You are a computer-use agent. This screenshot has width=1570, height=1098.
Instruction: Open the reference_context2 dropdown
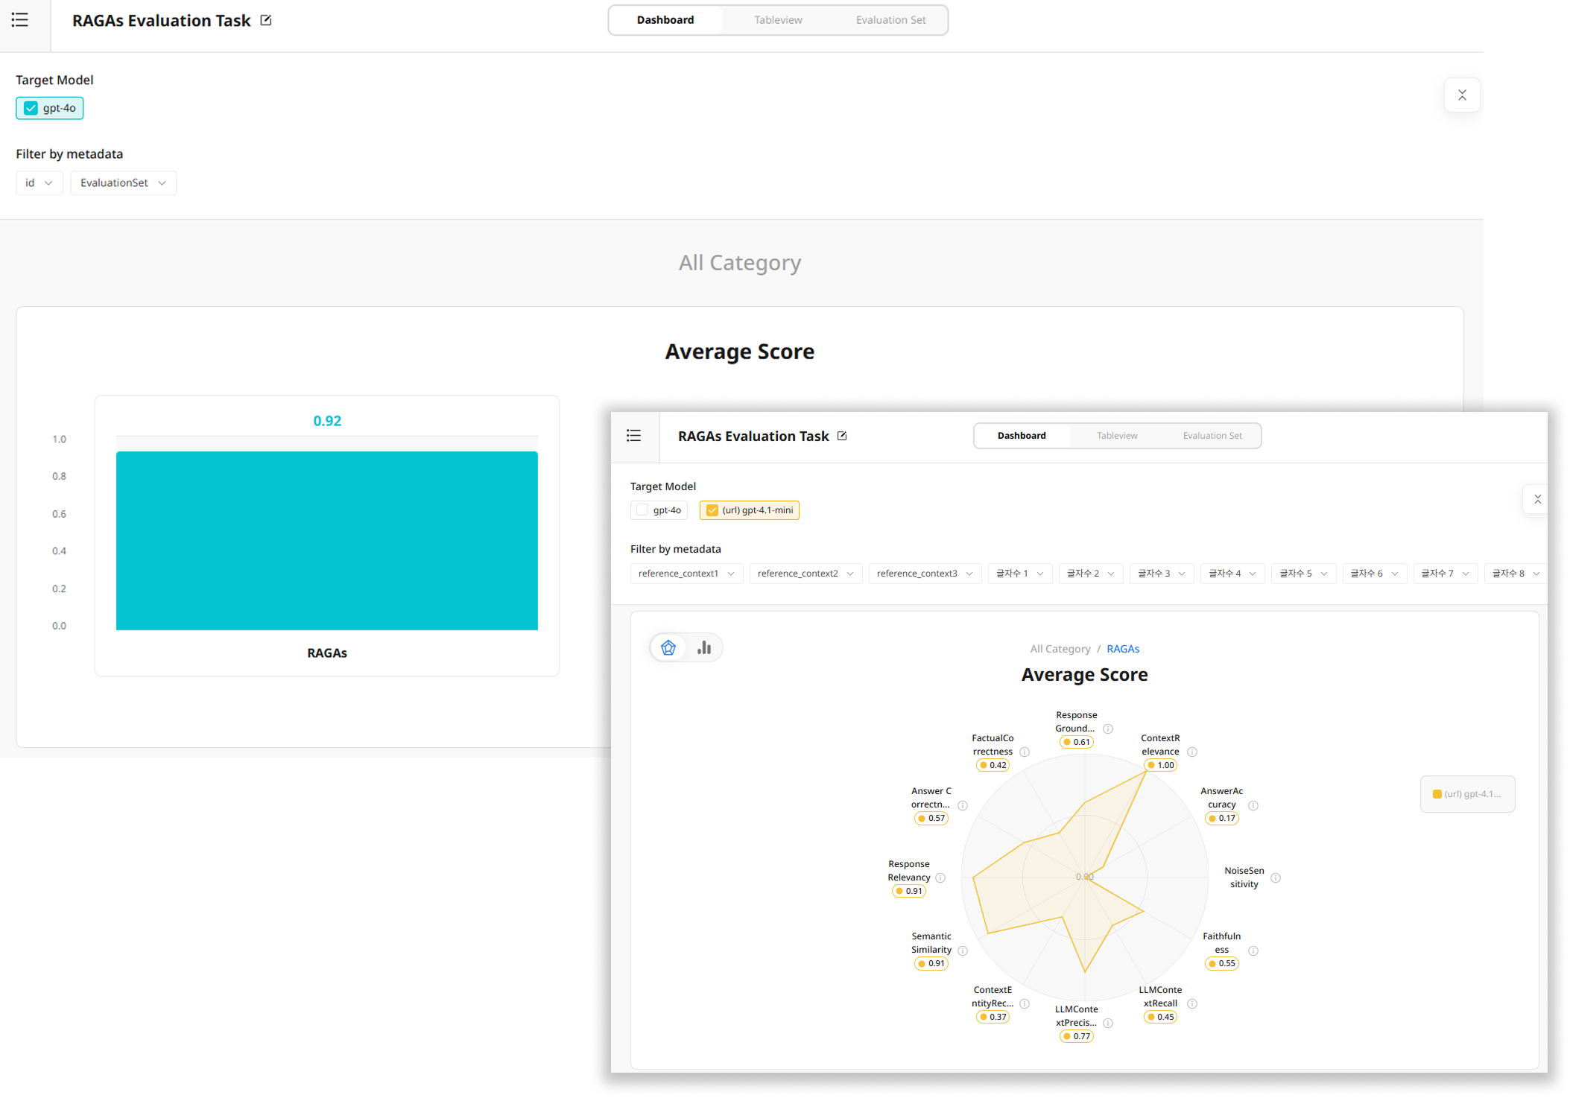coord(805,574)
